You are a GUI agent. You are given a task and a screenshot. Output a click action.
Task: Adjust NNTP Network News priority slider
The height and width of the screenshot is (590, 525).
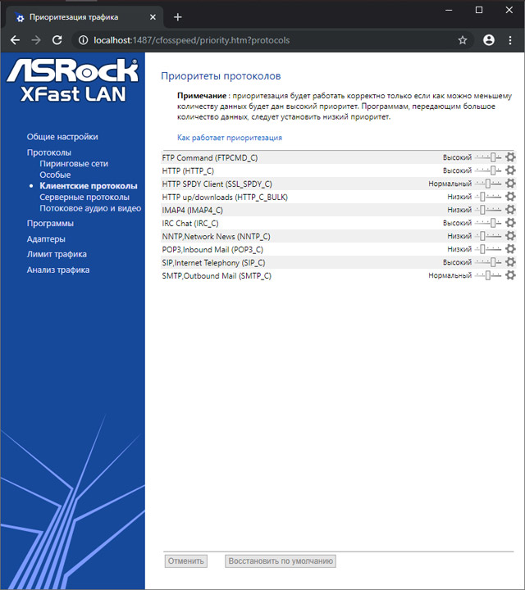[x=488, y=236]
